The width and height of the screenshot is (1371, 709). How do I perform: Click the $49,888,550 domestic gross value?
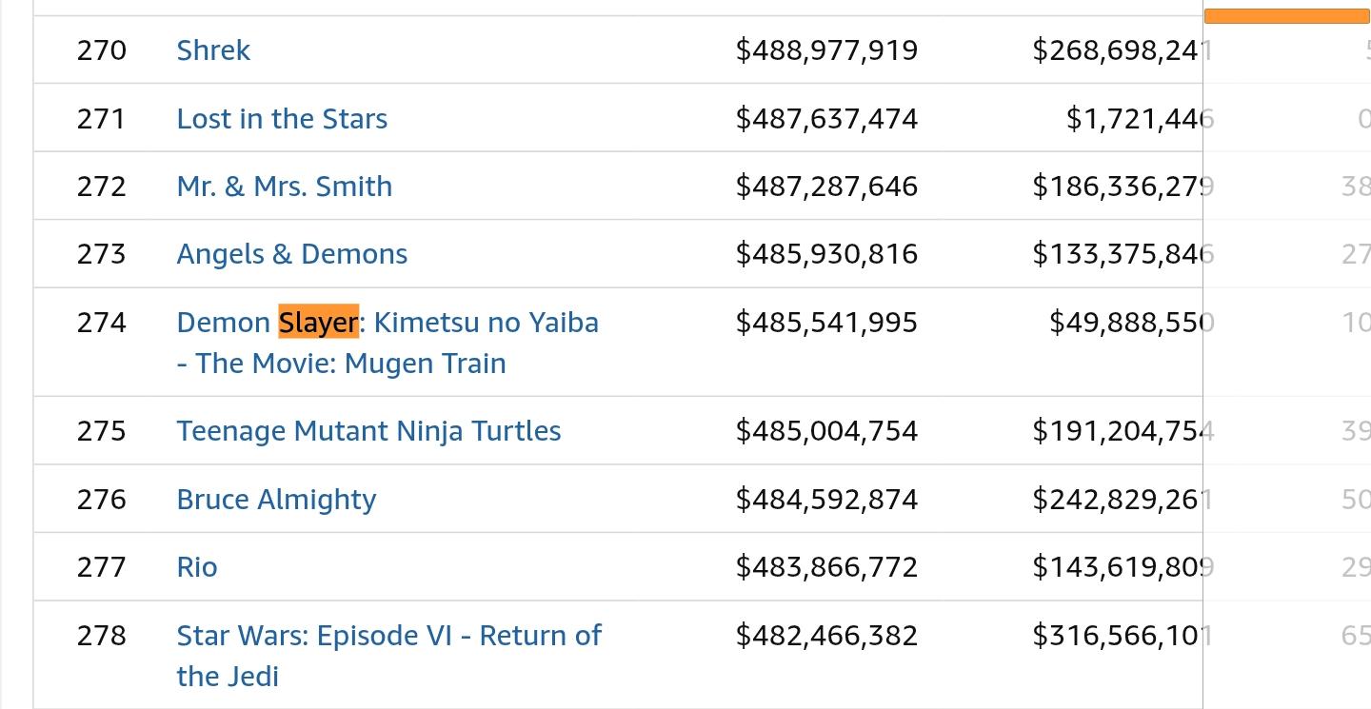pos(1130,323)
